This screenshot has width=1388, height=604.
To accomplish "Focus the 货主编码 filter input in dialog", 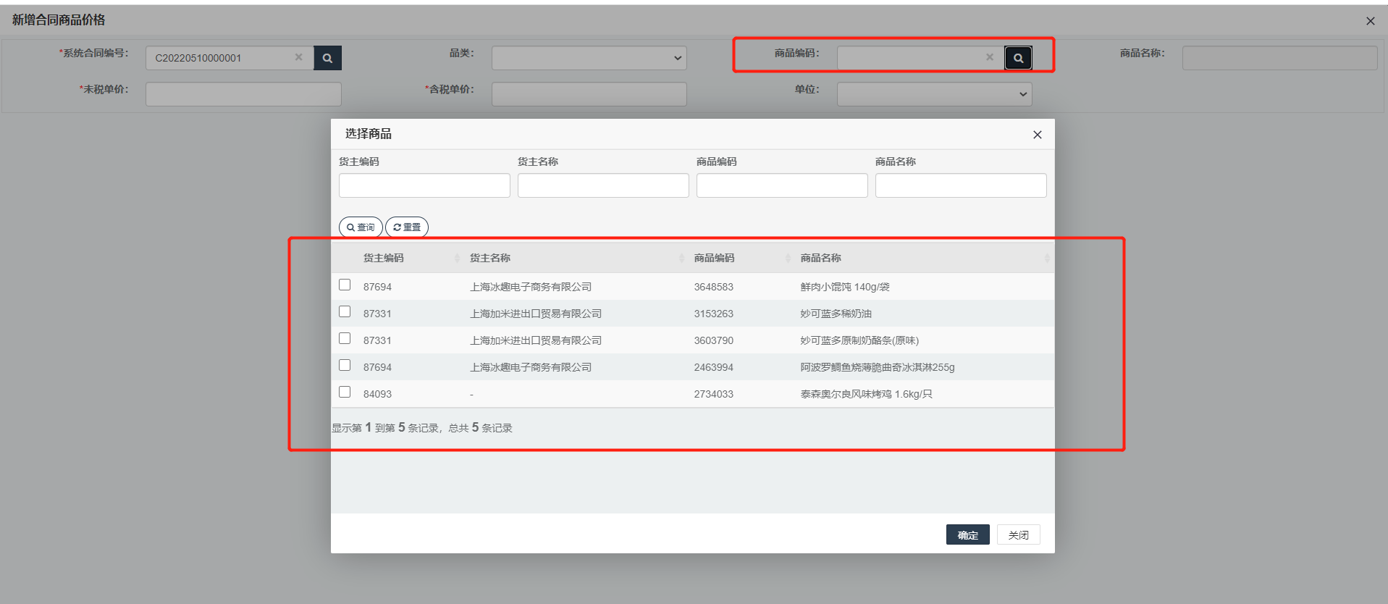I will coord(424,185).
